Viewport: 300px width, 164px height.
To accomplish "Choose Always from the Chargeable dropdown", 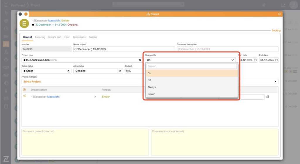I will click(x=152, y=87).
